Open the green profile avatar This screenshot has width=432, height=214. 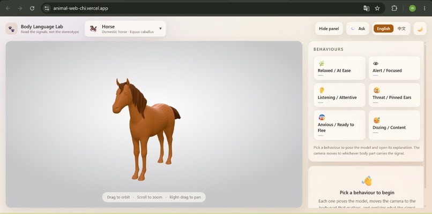[x=412, y=8]
